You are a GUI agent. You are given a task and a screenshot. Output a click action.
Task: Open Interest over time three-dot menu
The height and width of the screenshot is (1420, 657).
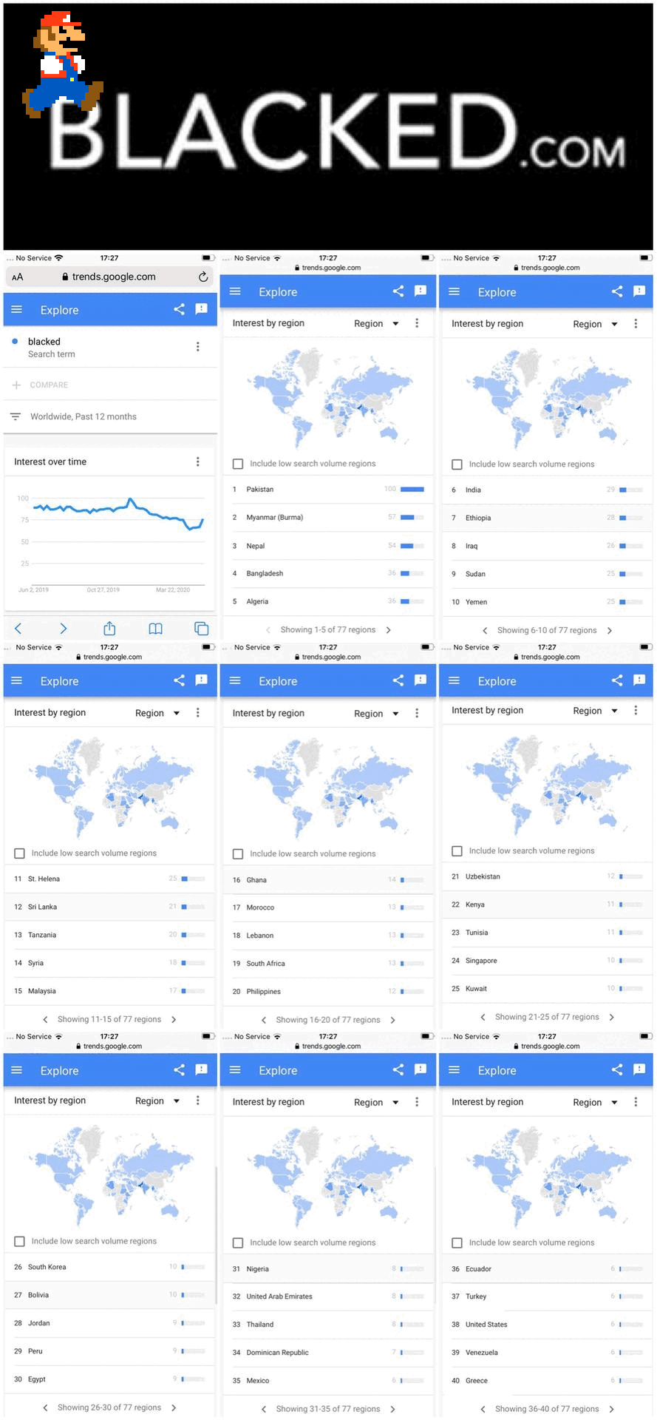point(197,461)
